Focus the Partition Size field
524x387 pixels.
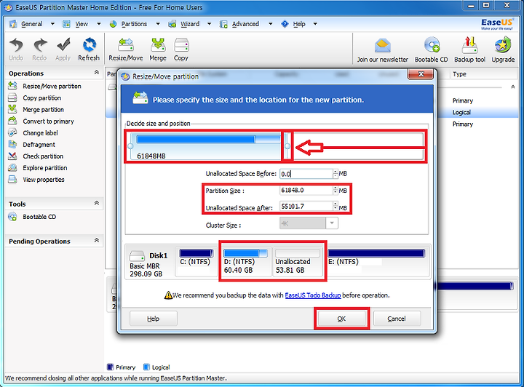point(306,191)
